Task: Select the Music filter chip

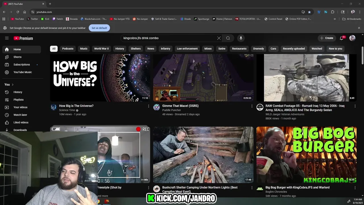Action: tap(84, 49)
